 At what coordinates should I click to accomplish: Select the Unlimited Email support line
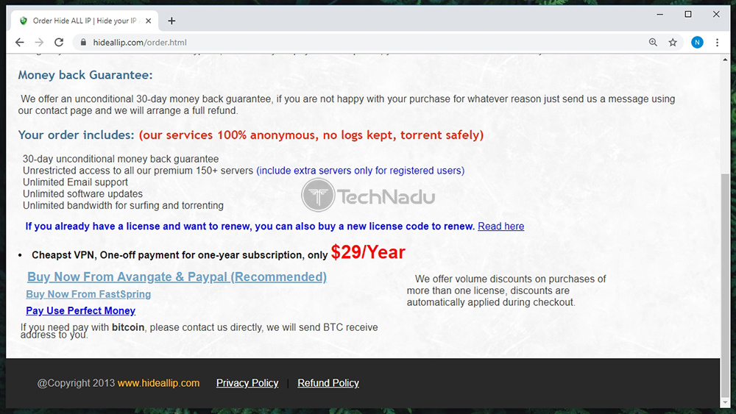pos(75,182)
